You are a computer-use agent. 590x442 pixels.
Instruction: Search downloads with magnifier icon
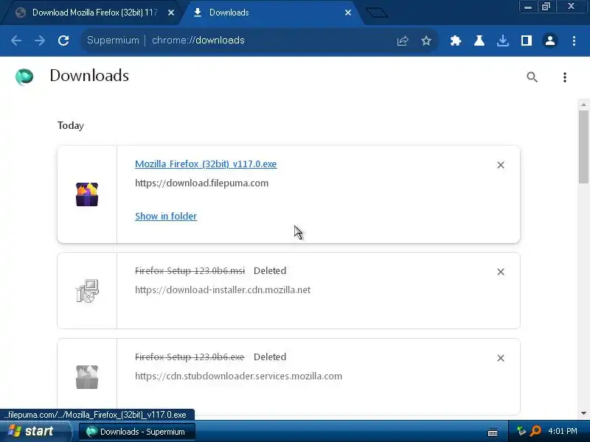click(532, 77)
